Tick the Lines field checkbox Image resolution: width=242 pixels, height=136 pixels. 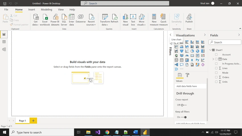coord(216,68)
